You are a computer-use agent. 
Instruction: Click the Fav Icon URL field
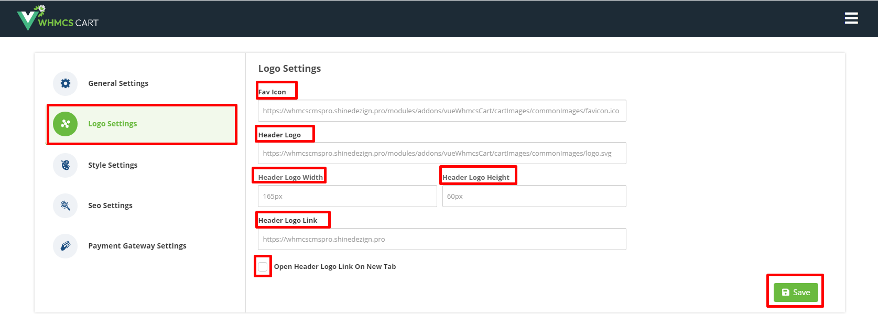441,111
